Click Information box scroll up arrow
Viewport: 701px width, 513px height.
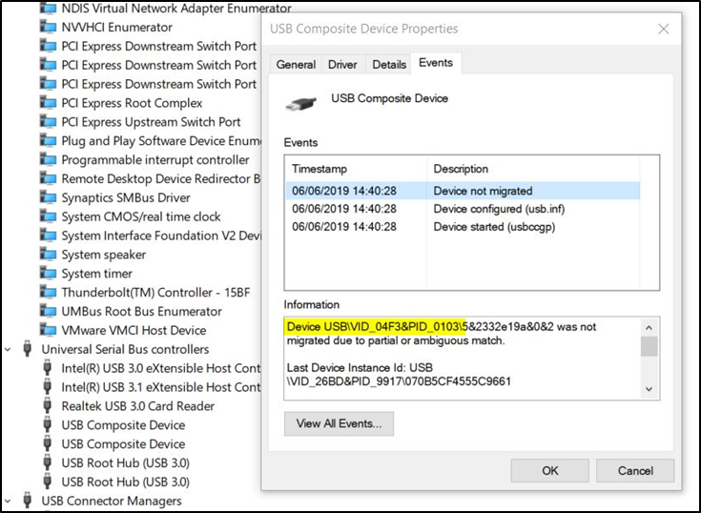[x=649, y=328]
